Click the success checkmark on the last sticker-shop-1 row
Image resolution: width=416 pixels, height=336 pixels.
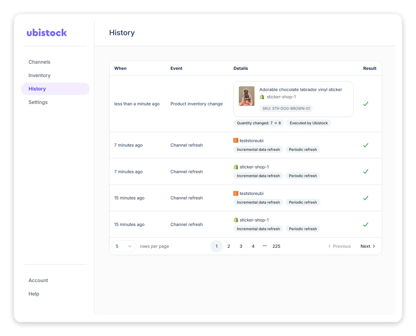pyautogui.click(x=366, y=225)
